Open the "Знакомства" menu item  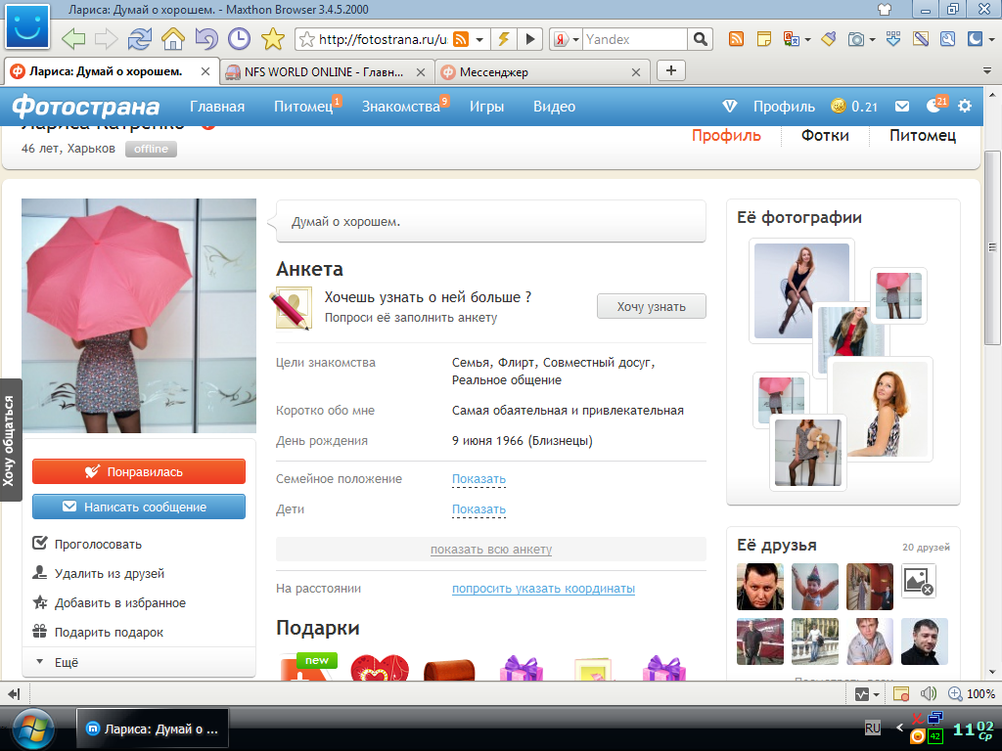point(401,107)
